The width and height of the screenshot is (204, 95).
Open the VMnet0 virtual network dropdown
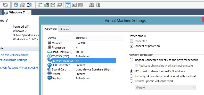click(x=165, y=88)
